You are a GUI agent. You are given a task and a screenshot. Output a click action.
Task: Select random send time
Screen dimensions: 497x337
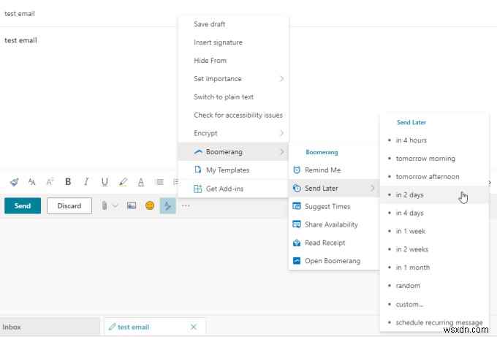point(434,286)
